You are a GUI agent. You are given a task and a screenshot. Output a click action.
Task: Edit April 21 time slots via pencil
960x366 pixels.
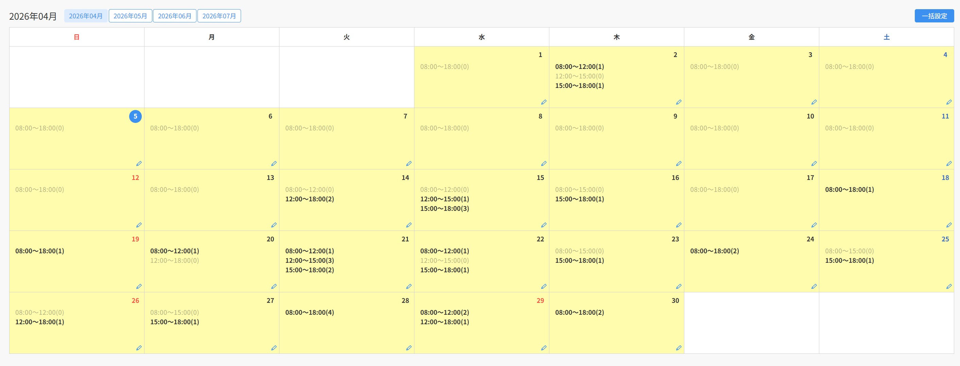[409, 286]
